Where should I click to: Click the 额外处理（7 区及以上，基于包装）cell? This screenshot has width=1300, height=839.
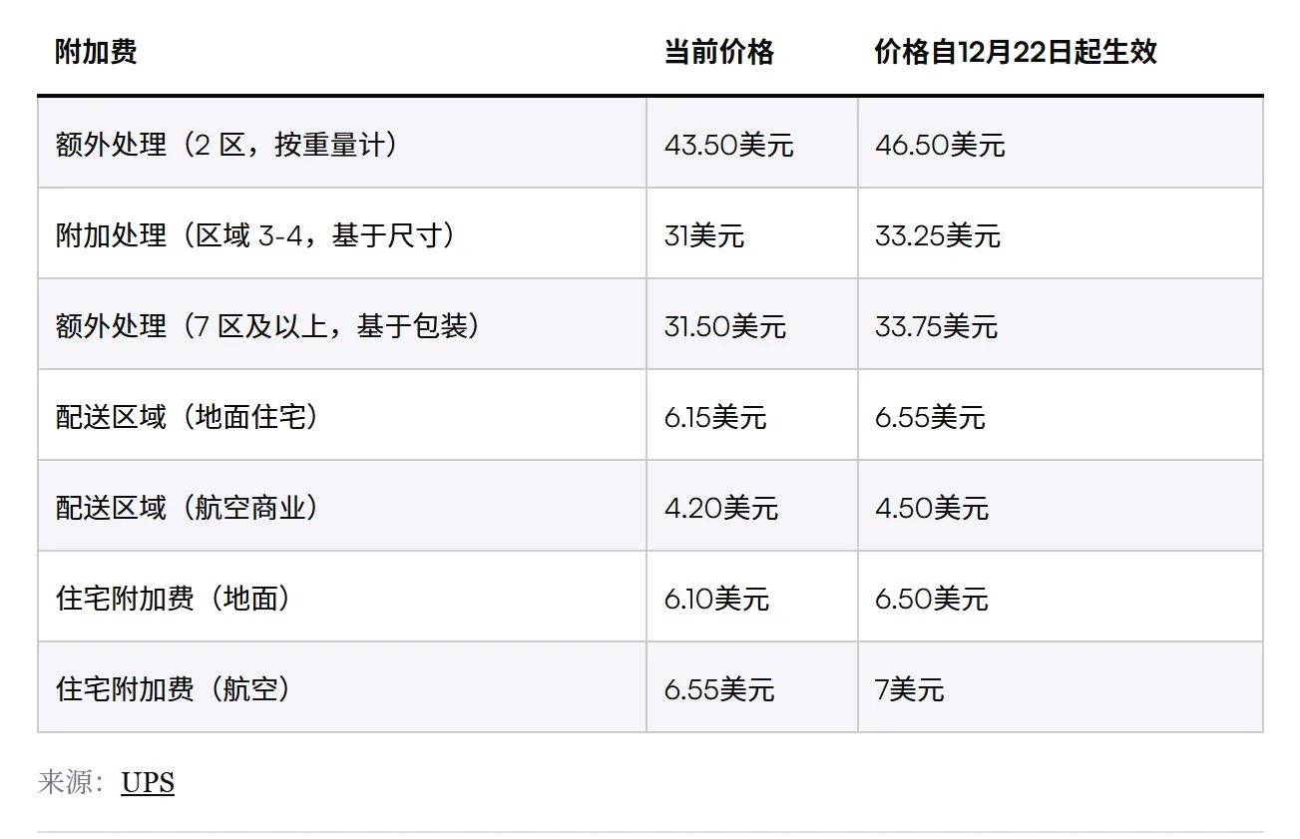pyautogui.click(x=268, y=326)
